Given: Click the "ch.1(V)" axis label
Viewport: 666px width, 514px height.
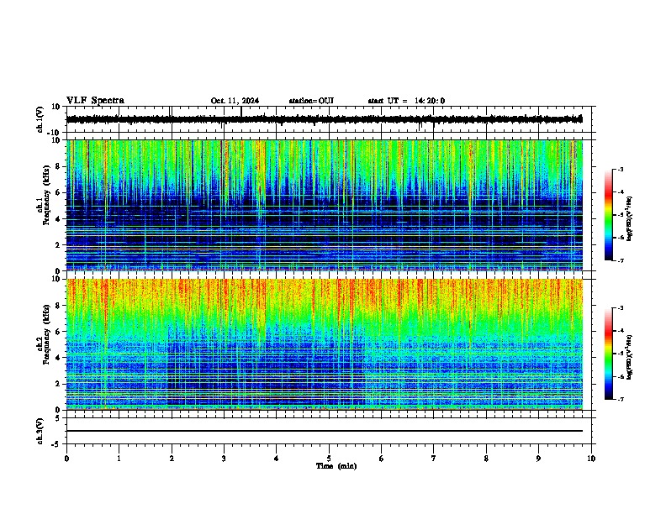Looking at the screenshot, I should pyautogui.click(x=40, y=119).
